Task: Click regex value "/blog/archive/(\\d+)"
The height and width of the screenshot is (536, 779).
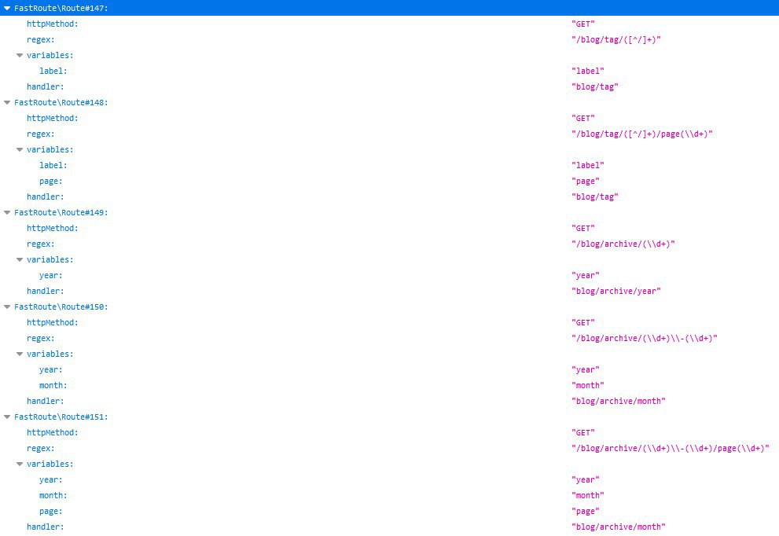Action: click(x=623, y=244)
